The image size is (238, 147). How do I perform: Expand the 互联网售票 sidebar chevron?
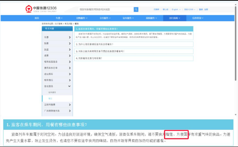click(70, 105)
